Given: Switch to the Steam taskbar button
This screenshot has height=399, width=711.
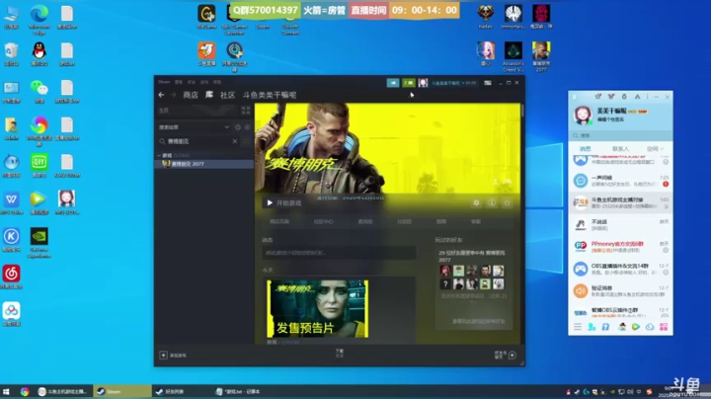Looking at the screenshot, I should pos(122,391).
